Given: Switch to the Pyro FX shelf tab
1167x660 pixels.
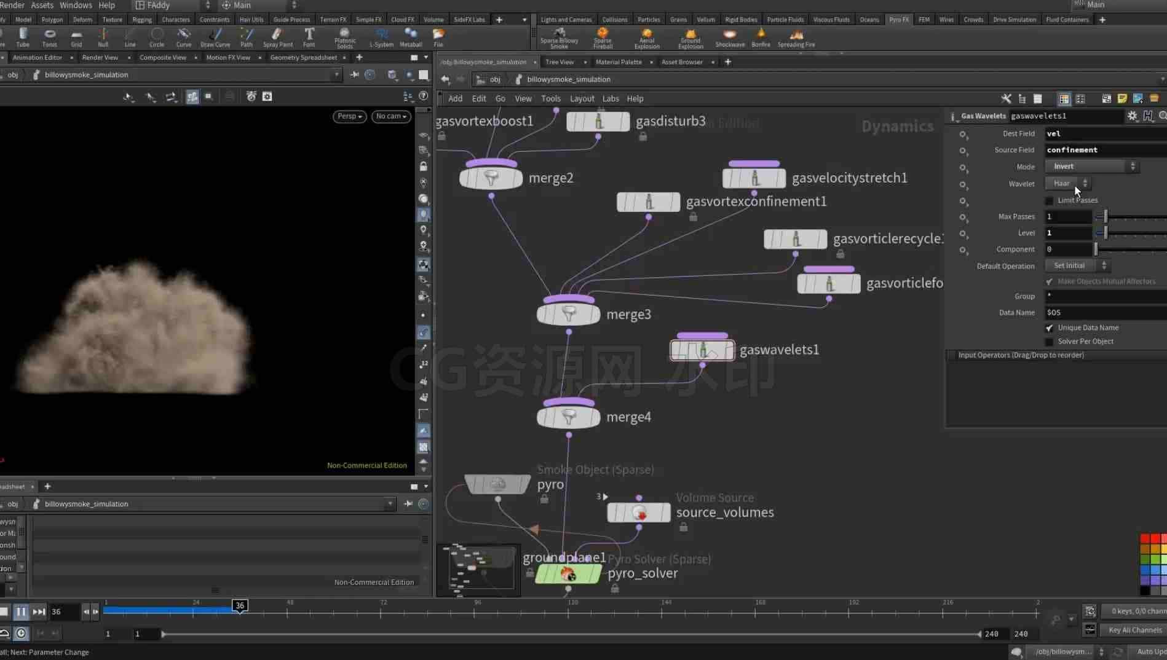Looking at the screenshot, I should pos(898,20).
